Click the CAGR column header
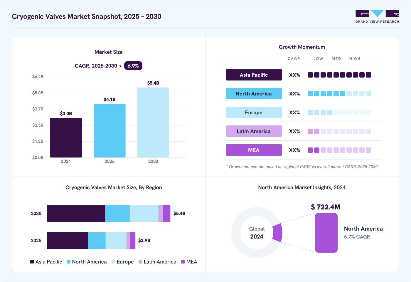 tap(294, 59)
